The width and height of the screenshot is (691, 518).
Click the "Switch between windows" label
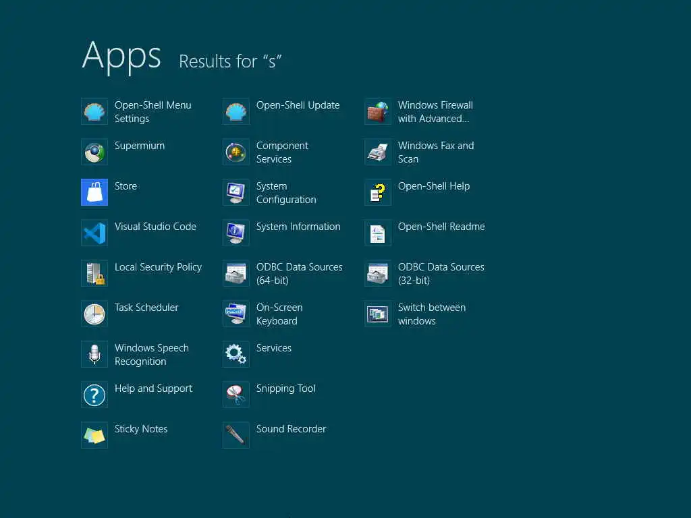coord(431,314)
